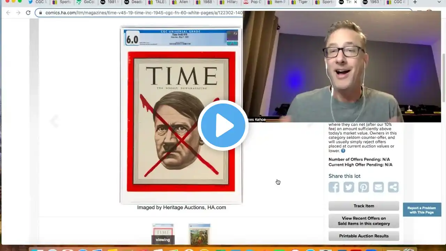The height and width of the screenshot is (251, 446).
Task: Switch to the 1981 tab
Action: (x=110, y=2)
